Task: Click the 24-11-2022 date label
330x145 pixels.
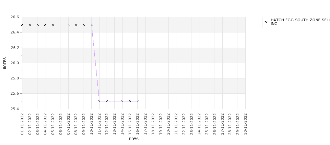Action: click(x=199, y=124)
